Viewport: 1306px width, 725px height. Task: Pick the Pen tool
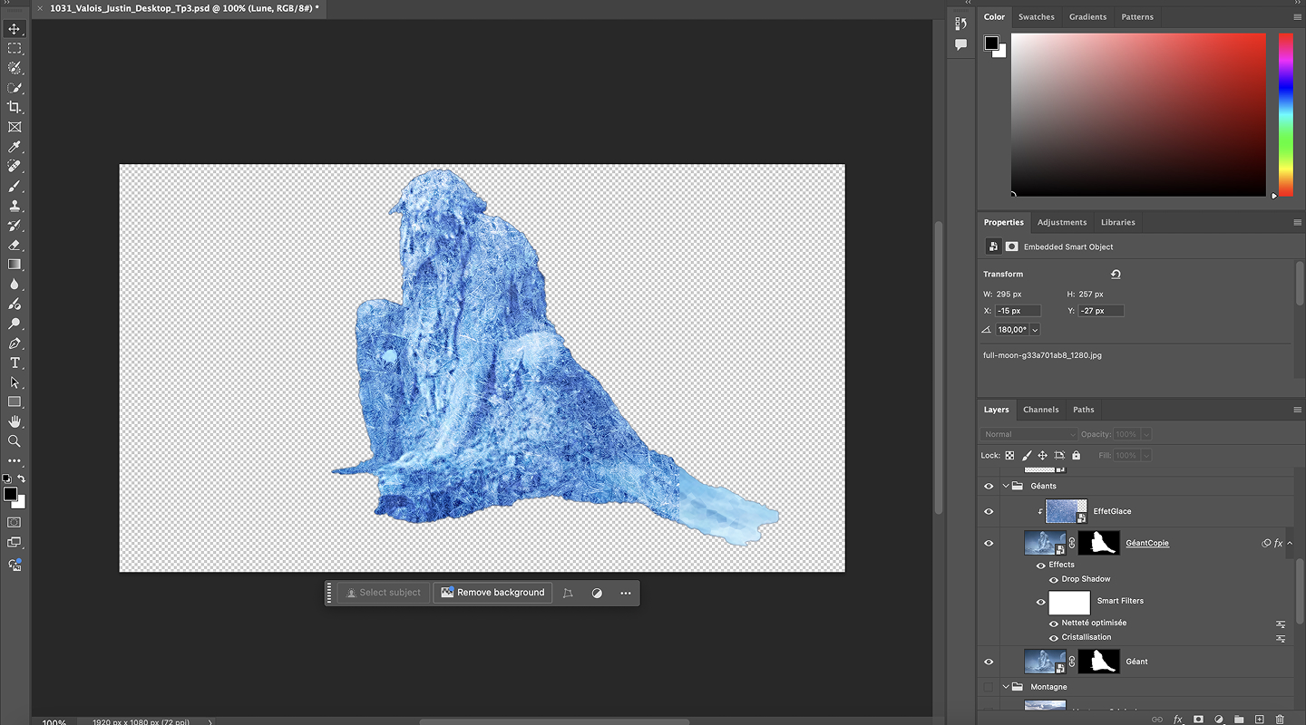tap(15, 343)
